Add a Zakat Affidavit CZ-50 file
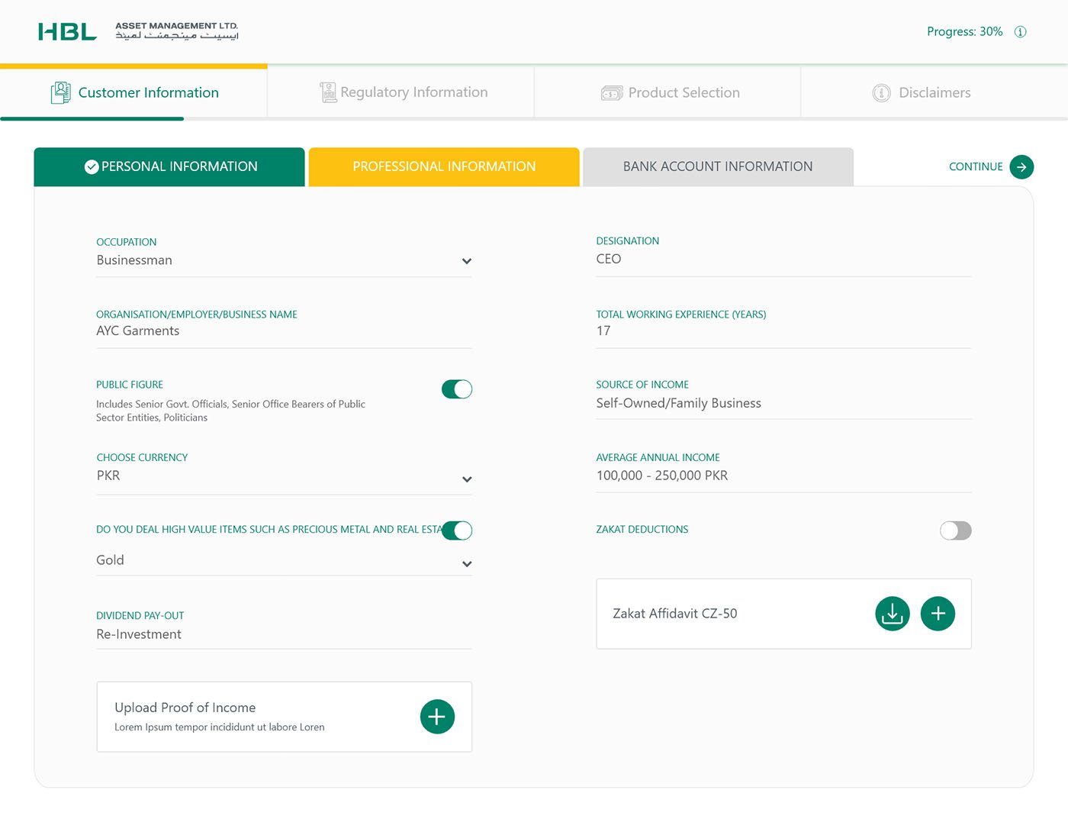1068x819 pixels. click(x=938, y=614)
